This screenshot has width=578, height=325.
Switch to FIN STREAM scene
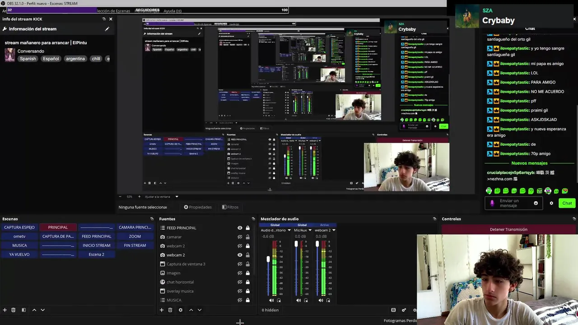[x=135, y=246]
